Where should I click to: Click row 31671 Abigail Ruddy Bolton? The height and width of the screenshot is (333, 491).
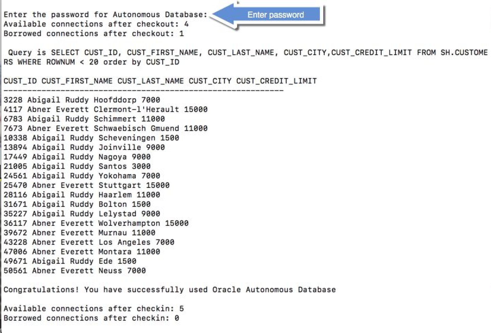coord(77,204)
